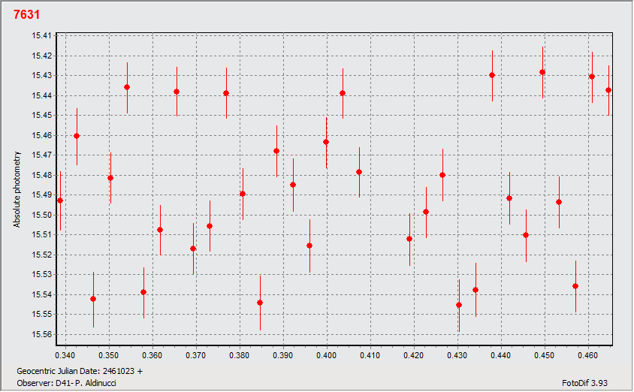
Task: Click the data point near 0.354 at 15.436
Action: tap(127, 87)
